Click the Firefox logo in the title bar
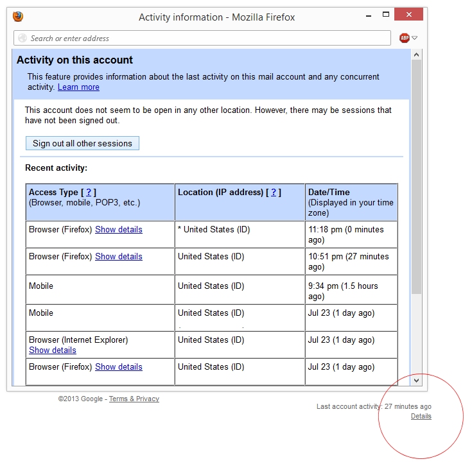This screenshot has height=466, width=472. pos(18,17)
